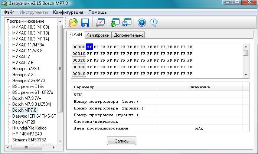Select МИКАС-7.6 in tree

[x=23, y=62]
